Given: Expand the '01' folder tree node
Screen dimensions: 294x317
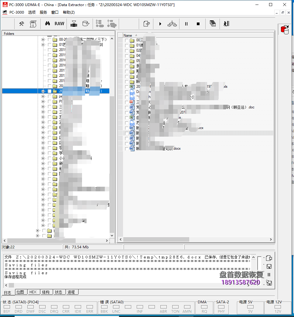Looking at the screenshot, I should [x=43, y=45].
